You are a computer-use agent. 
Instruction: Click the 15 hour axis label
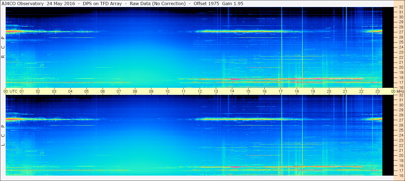[248, 91]
